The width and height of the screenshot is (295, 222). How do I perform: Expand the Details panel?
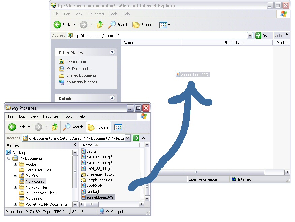(112, 98)
